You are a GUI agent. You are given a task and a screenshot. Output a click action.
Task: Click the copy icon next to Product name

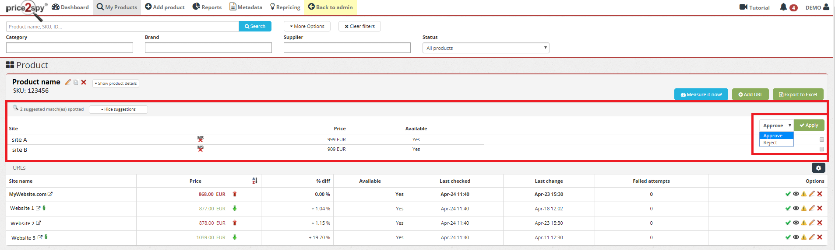(x=76, y=82)
